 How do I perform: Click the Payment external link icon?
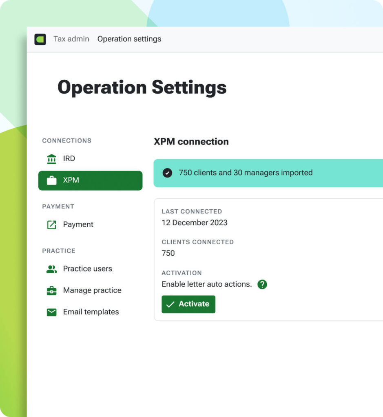tap(51, 225)
